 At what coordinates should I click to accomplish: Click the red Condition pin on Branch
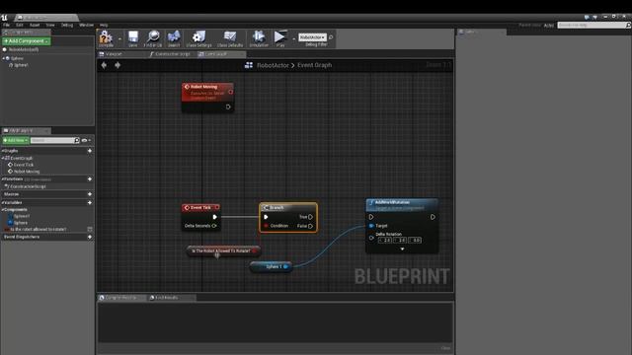[x=266, y=226]
